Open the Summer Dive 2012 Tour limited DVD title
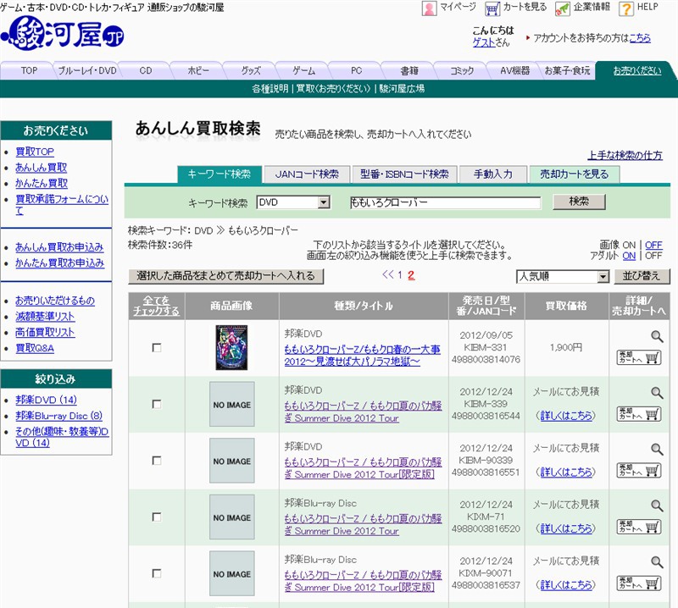 click(363, 468)
